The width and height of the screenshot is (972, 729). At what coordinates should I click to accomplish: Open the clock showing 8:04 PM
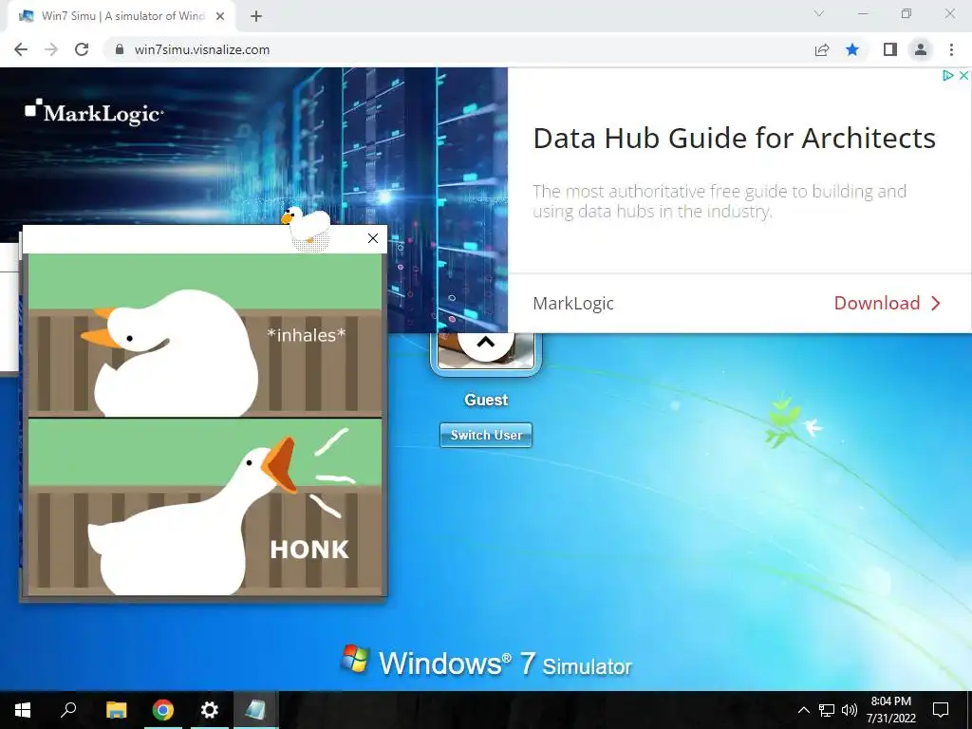(891, 710)
